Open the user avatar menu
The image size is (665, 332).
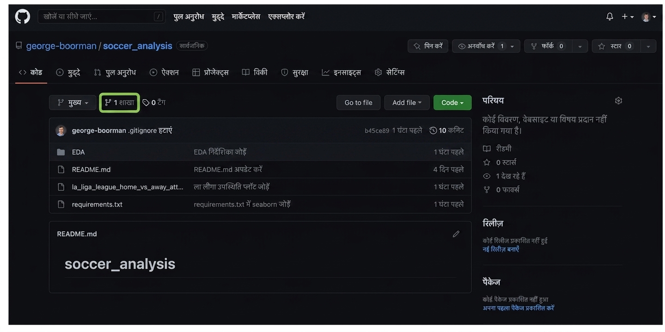(648, 17)
